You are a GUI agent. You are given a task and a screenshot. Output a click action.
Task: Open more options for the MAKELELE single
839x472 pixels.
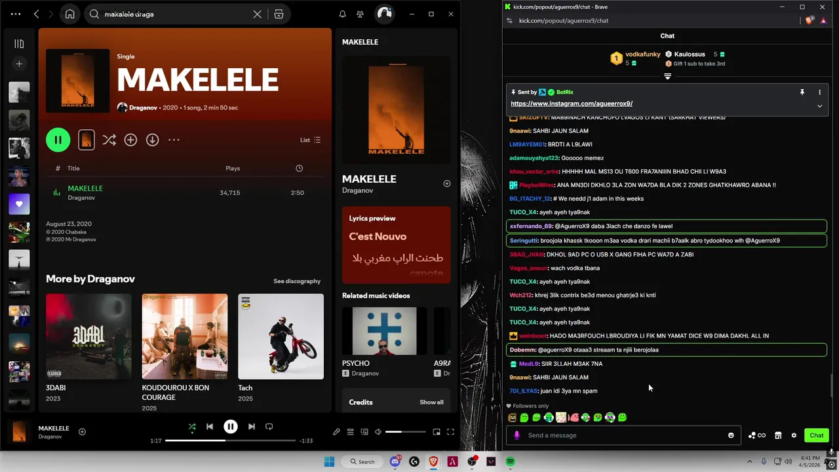(x=174, y=140)
